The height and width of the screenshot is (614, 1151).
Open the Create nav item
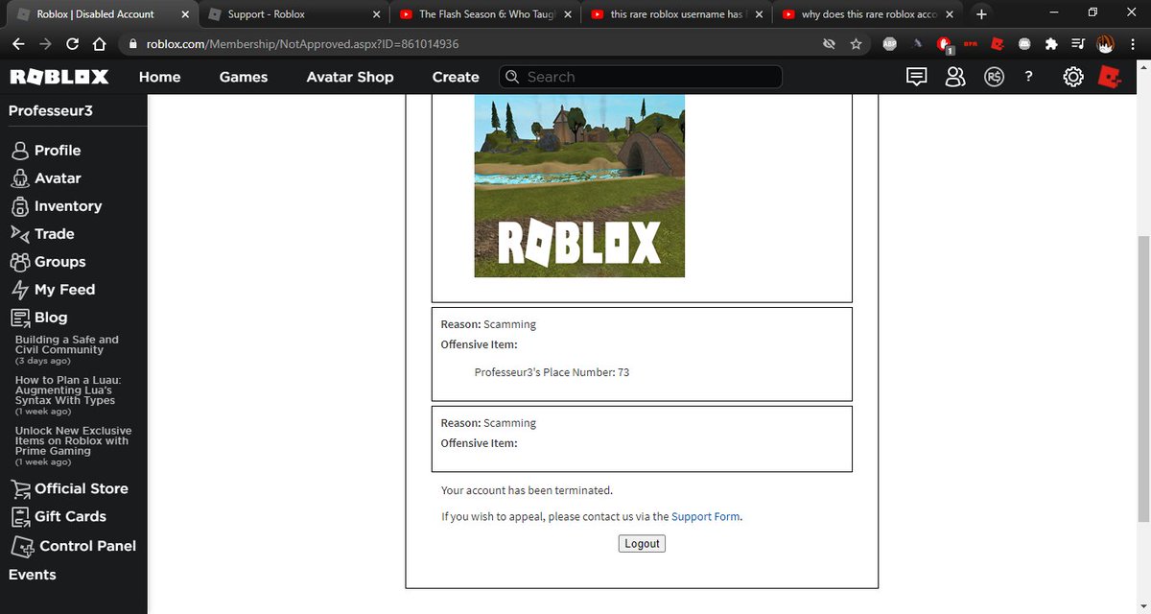point(456,77)
